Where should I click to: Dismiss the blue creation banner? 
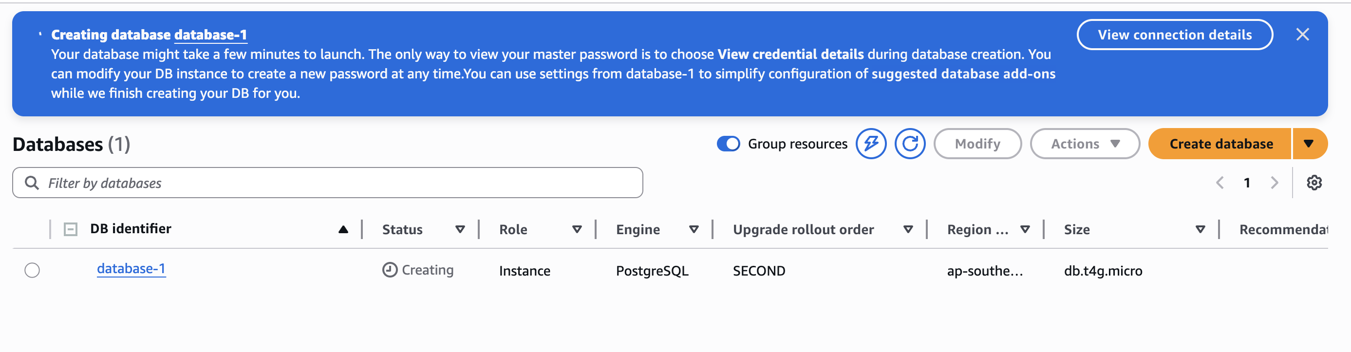tap(1302, 35)
